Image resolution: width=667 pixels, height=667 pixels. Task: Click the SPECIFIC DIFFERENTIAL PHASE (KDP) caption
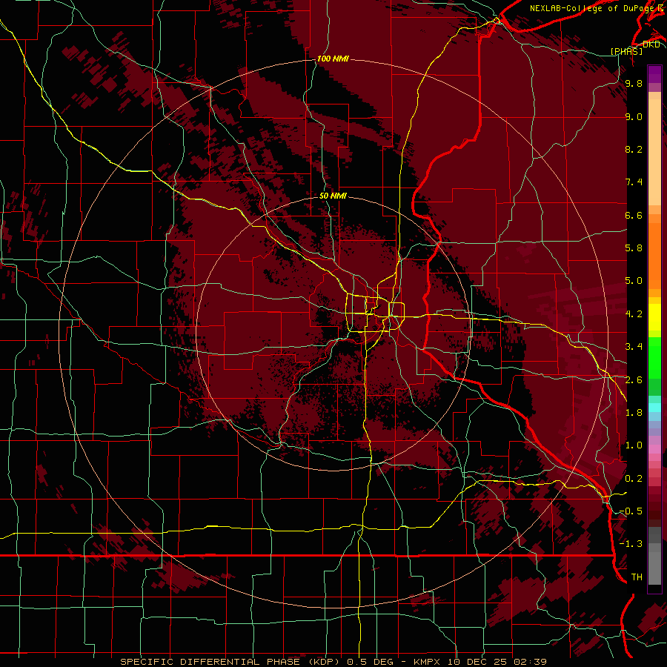tap(231, 662)
